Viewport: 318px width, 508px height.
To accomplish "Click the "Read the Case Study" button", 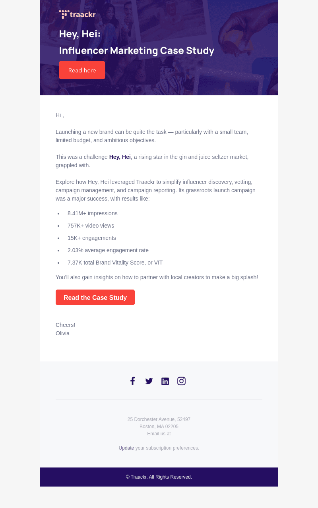I will pos(95,297).
